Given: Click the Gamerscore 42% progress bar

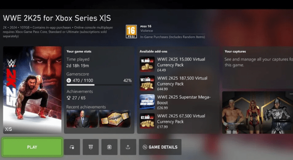Looking at the screenshot, I should click(x=99, y=85).
